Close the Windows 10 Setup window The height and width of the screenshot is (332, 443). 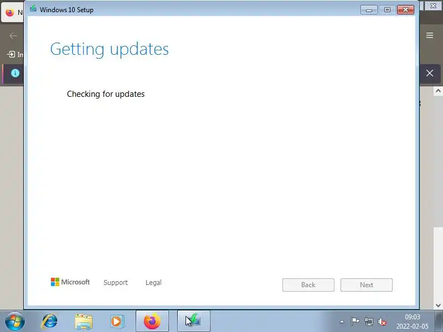point(405,10)
